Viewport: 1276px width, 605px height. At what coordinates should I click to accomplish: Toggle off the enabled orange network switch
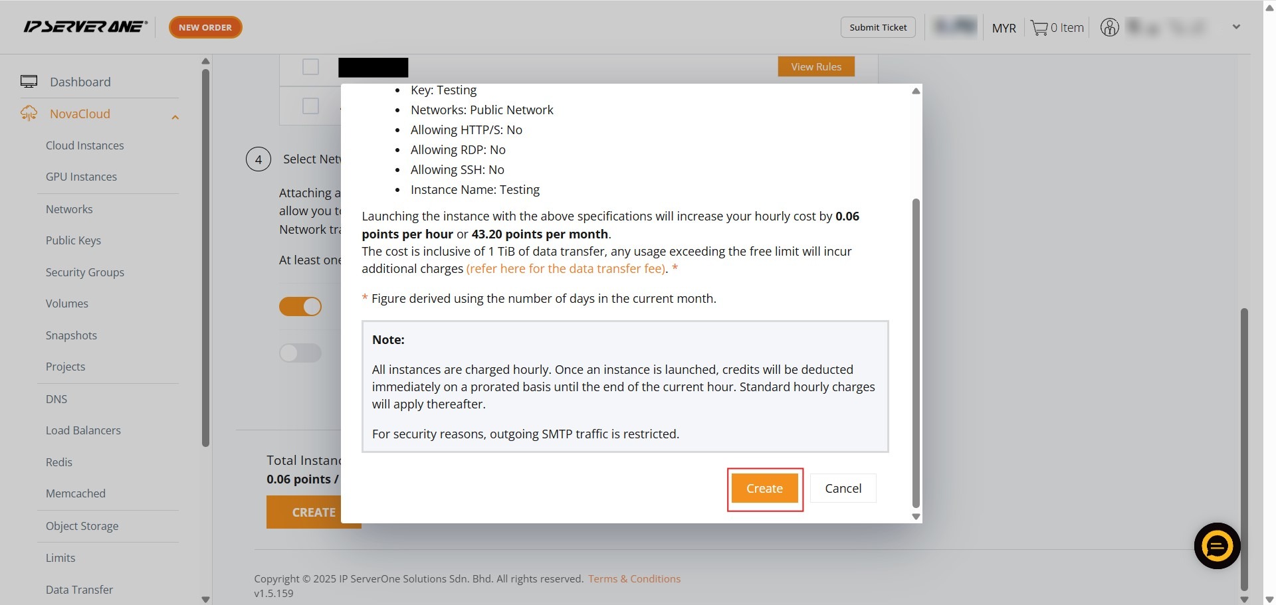pos(300,306)
